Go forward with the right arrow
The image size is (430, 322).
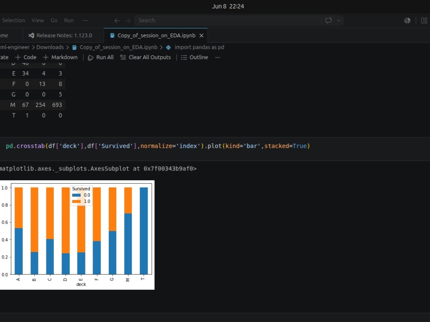pos(128,21)
